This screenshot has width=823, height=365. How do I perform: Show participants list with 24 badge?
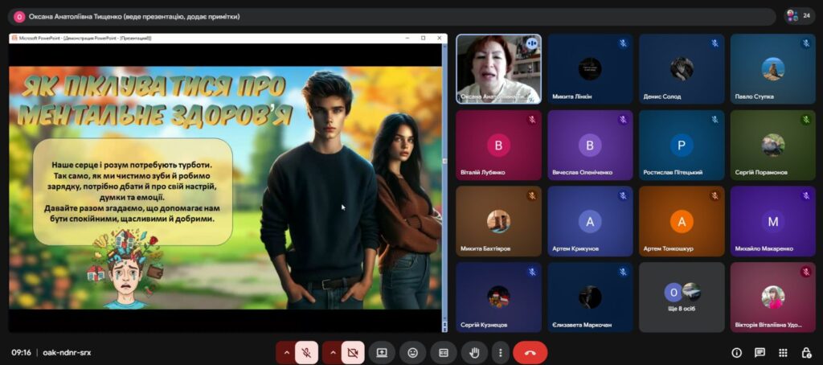pos(800,16)
